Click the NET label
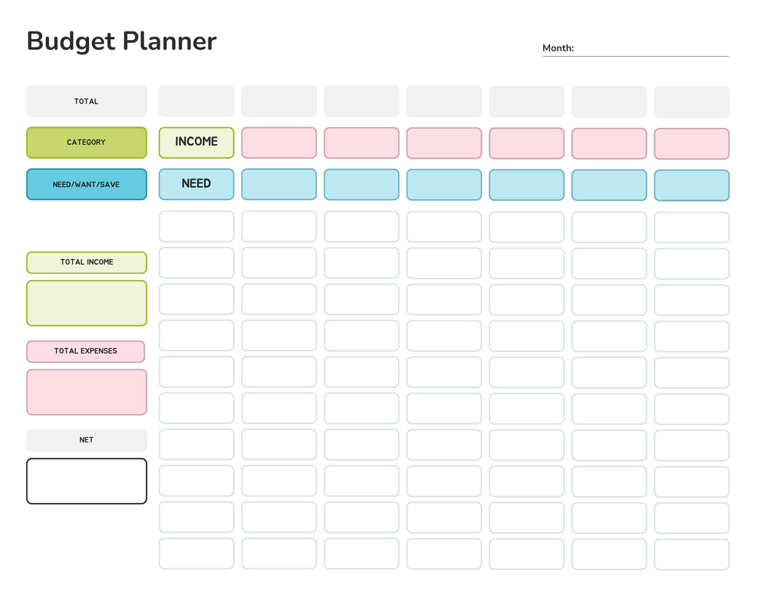 (87, 440)
